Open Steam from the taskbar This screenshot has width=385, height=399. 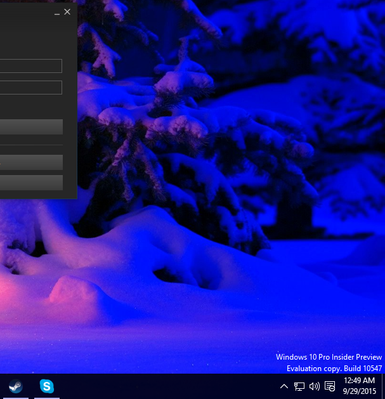coord(15,386)
